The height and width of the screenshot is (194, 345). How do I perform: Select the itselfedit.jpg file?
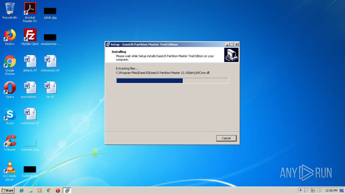click(x=30, y=172)
